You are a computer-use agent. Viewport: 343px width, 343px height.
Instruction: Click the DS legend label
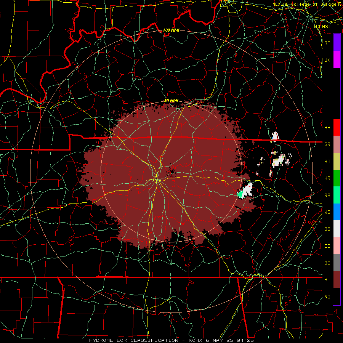coord(327,229)
